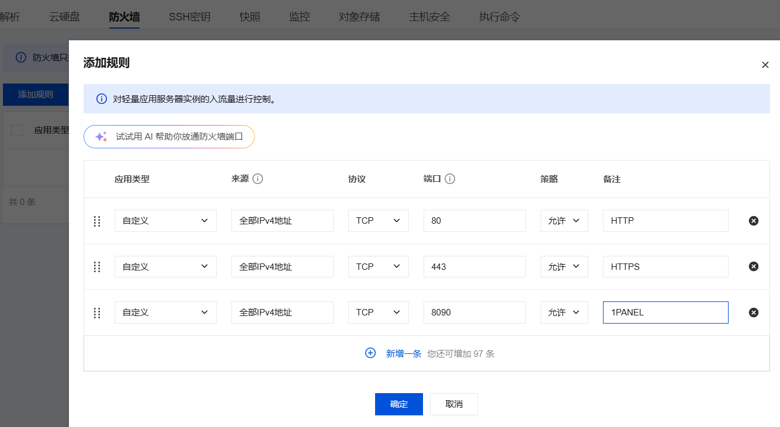This screenshot has width=780, height=427.
Task: Click the AI sparkle icon for firewall port help
Action: coord(100,136)
